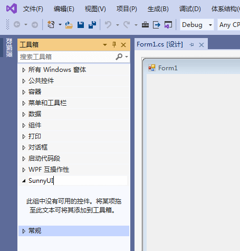Screen dimensions: 240x251
Task: Open file with the folder icon
Action: click(x=69, y=25)
